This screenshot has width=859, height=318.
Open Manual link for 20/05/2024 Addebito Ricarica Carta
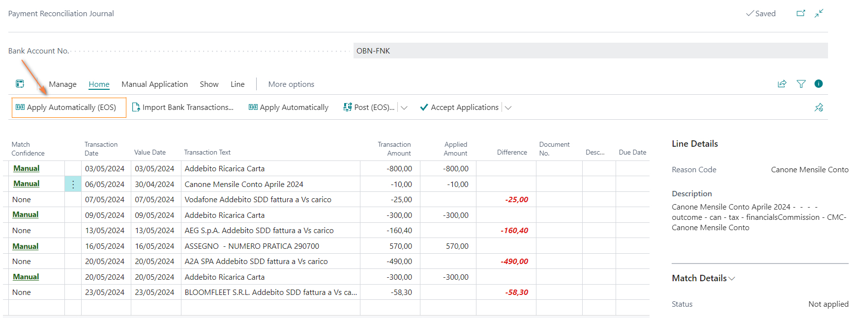tap(26, 277)
